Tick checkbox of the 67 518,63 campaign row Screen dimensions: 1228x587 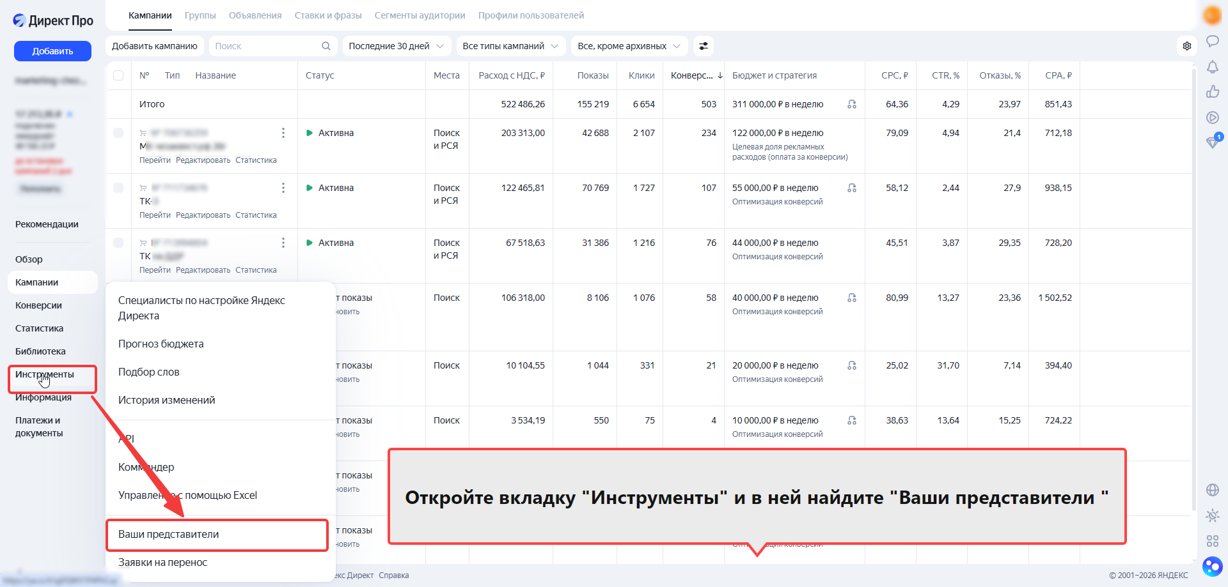pyautogui.click(x=118, y=243)
